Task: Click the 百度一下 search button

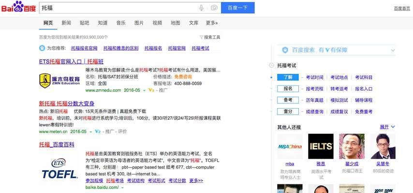Action: point(238,8)
